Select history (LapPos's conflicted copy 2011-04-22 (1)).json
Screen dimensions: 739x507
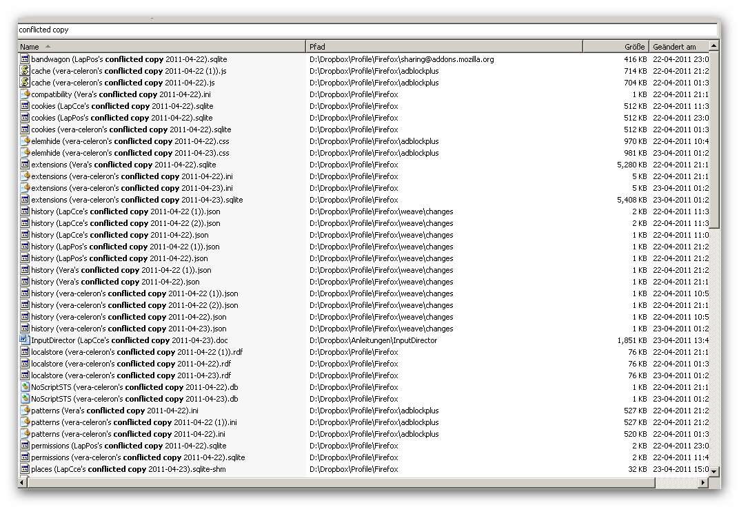tap(125, 247)
